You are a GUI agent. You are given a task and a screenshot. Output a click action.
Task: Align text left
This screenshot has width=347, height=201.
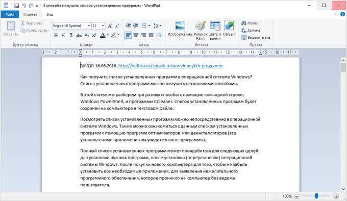point(128,35)
